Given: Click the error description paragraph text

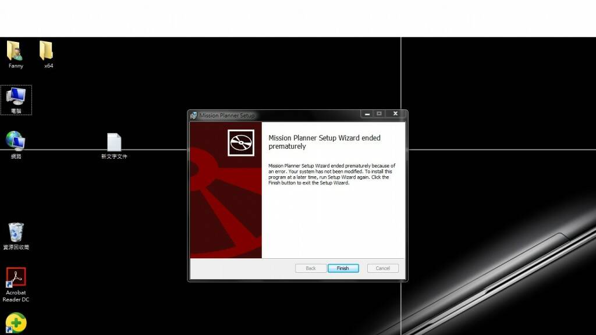Looking at the screenshot, I should 332,174.
